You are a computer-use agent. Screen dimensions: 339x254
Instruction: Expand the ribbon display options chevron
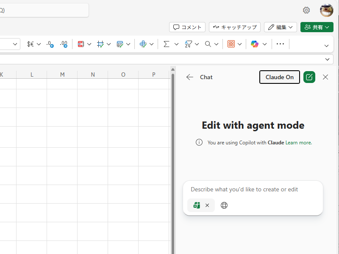click(326, 46)
